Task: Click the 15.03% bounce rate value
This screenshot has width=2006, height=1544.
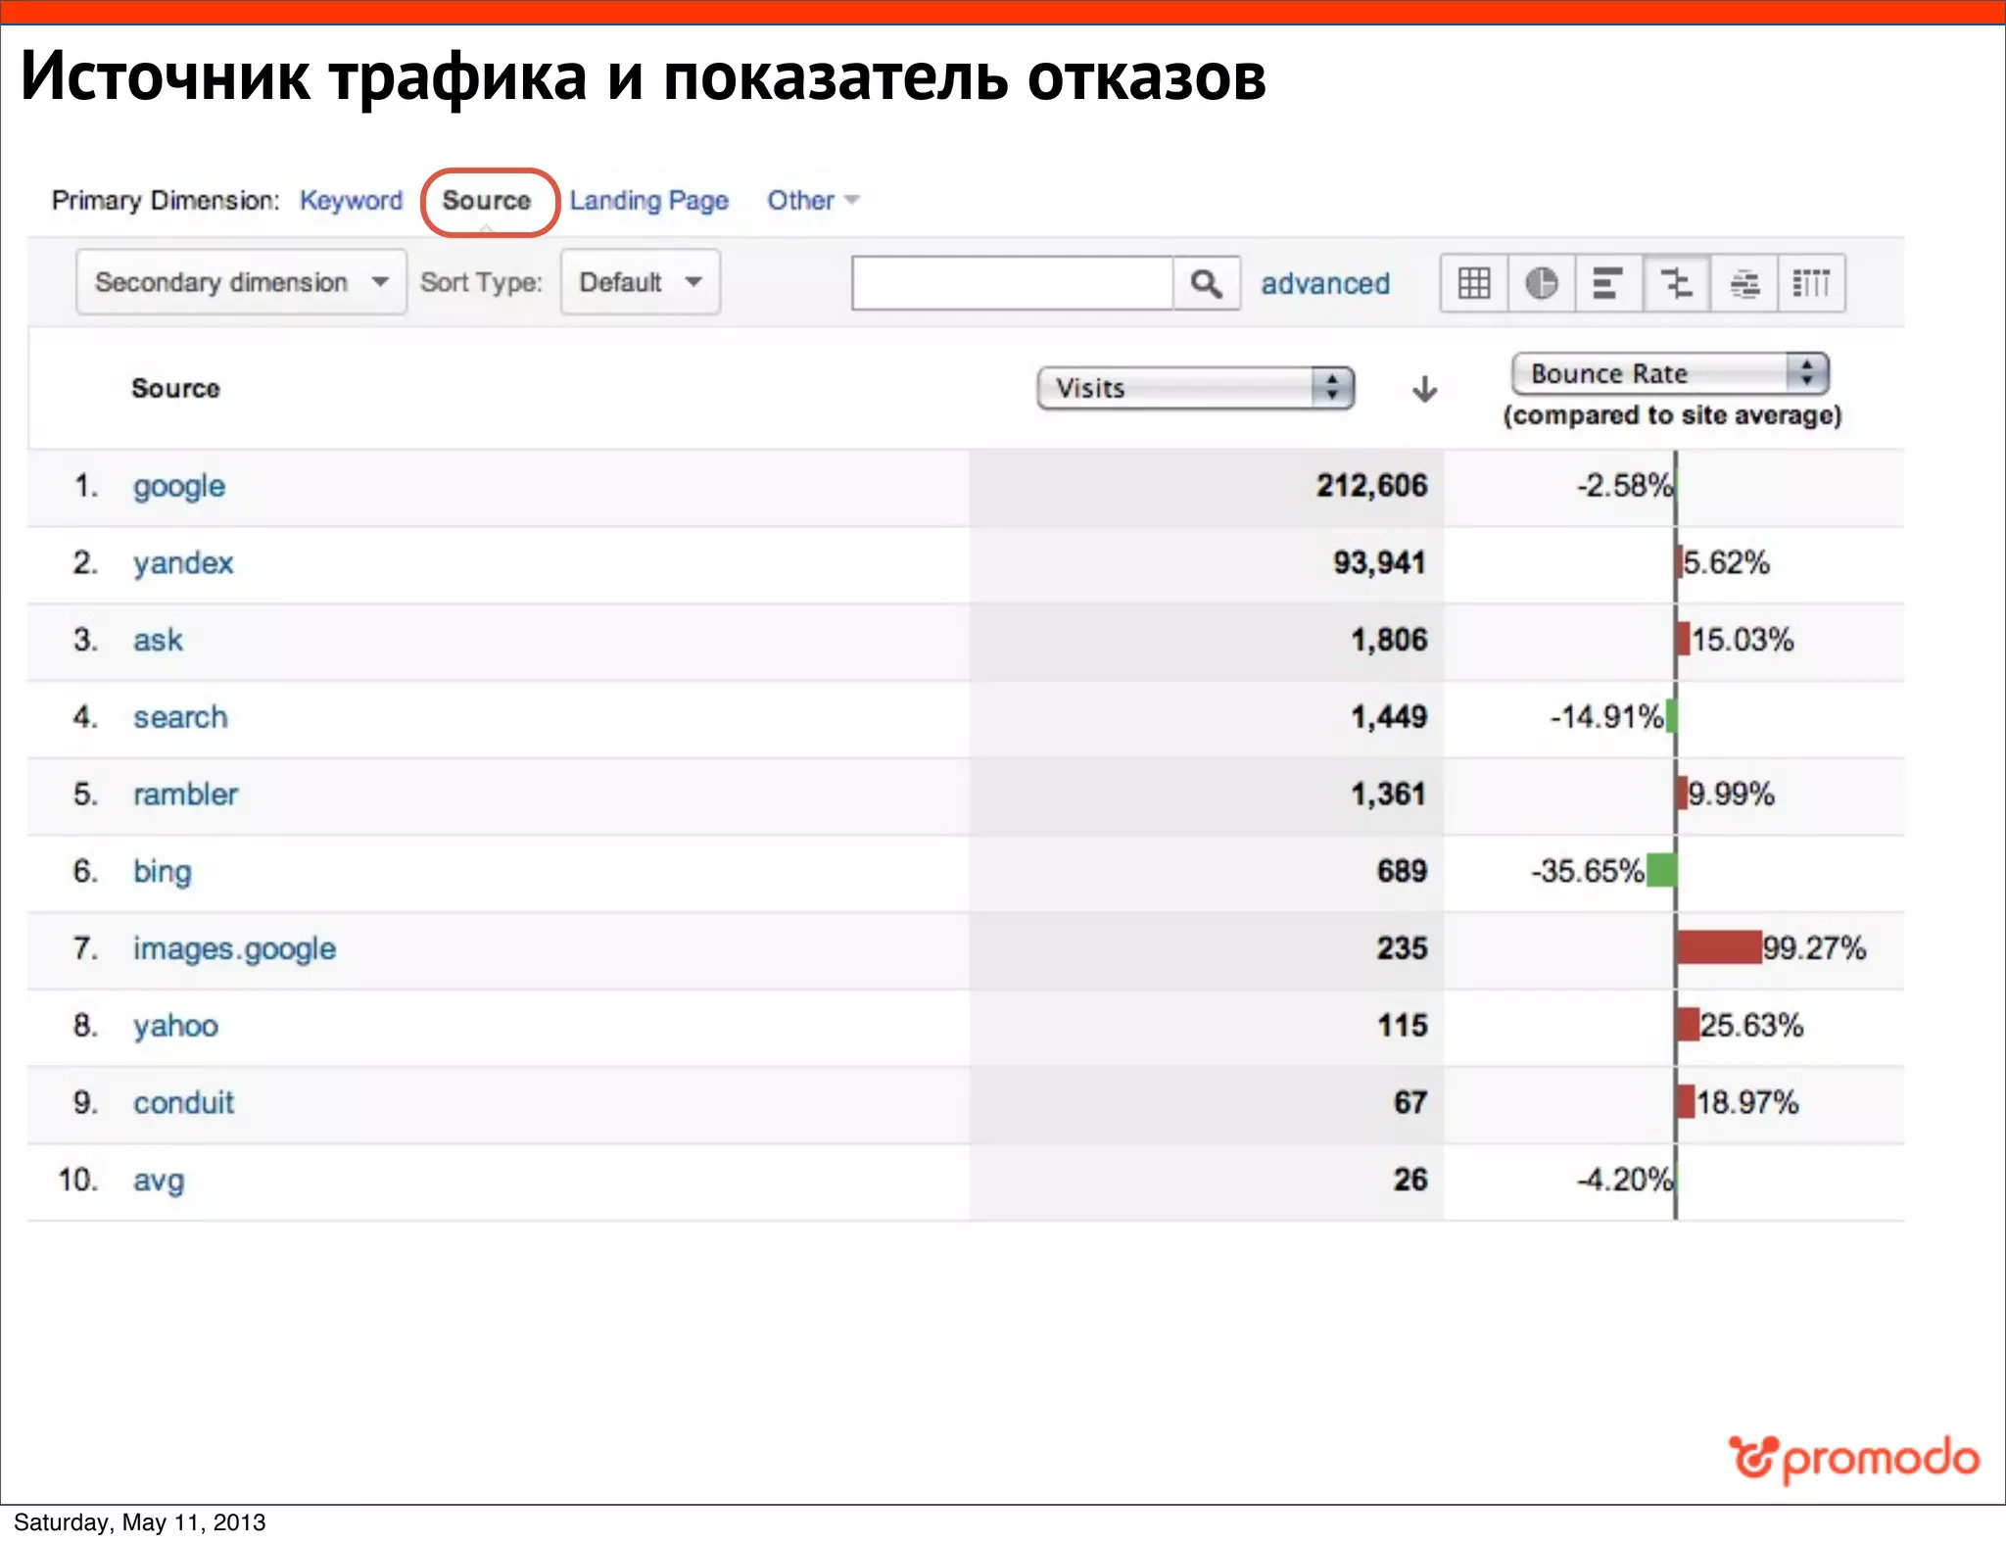Action: (1743, 640)
